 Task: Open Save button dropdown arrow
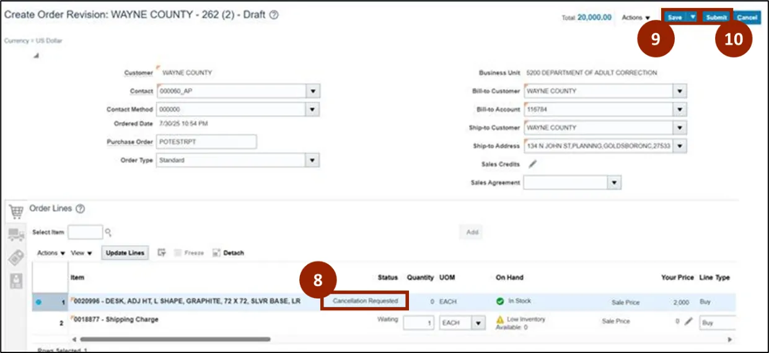tap(693, 17)
